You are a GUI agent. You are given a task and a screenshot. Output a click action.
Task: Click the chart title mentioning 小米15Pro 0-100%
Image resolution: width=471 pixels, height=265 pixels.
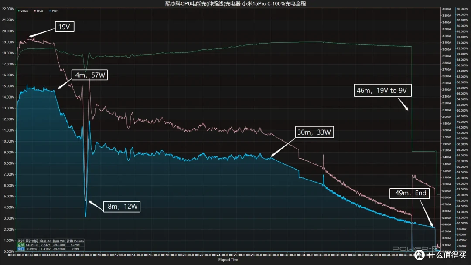coord(235,3)
